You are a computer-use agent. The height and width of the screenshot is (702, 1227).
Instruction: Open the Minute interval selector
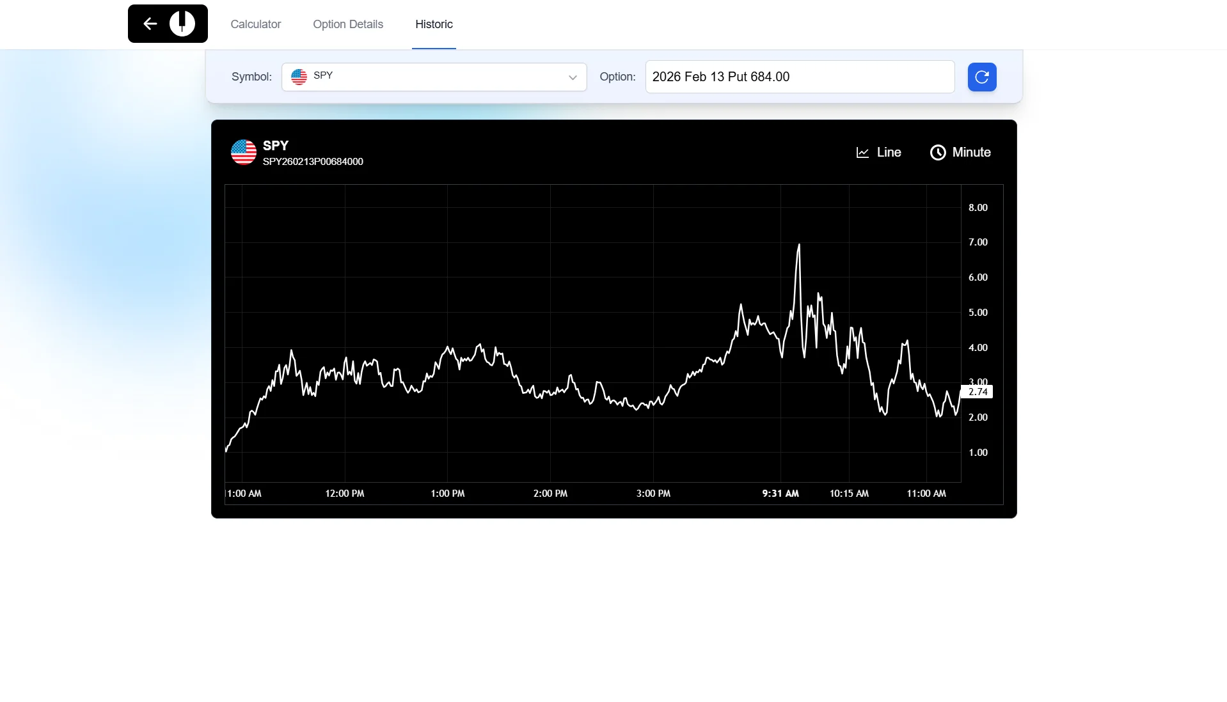tap(960, 152)
